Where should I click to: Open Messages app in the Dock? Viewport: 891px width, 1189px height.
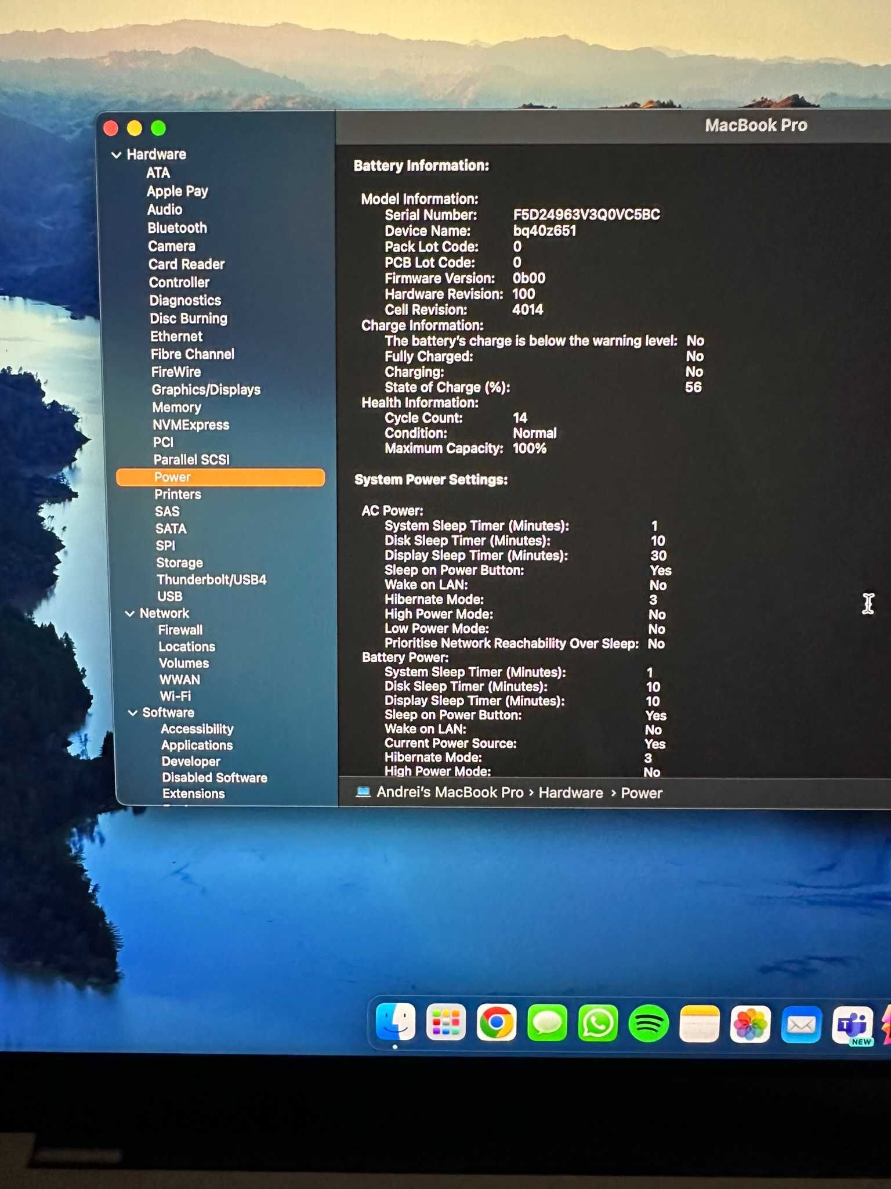click(x=547, y=1022)
